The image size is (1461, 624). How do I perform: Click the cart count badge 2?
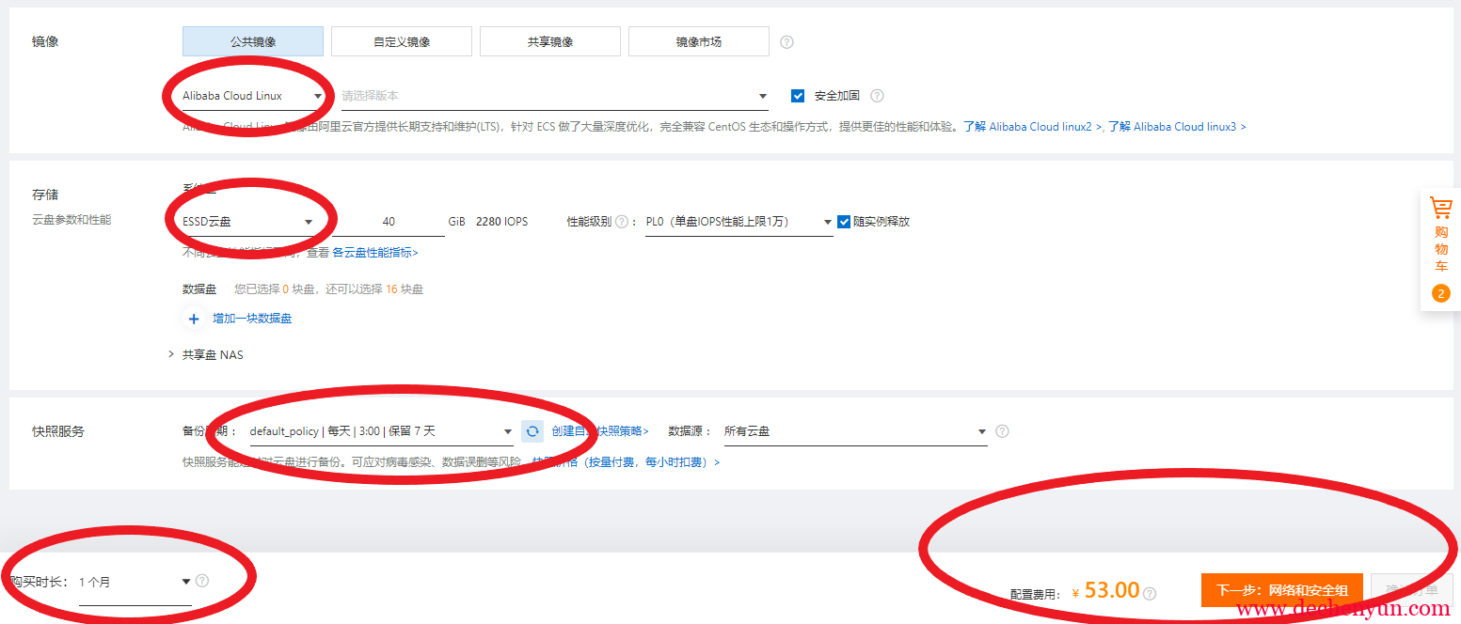[x=1441, y=294]
